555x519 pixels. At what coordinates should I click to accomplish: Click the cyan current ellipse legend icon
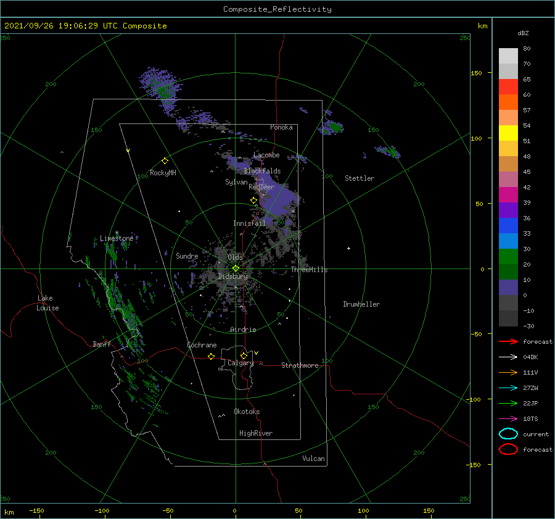click(x=508, y=434)
